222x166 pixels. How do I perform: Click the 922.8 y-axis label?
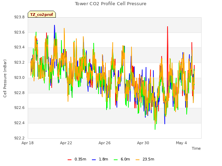(x=19, y=93)
